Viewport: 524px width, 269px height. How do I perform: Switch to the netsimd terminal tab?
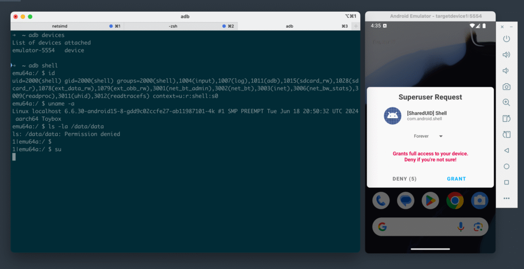pos(67,26)
